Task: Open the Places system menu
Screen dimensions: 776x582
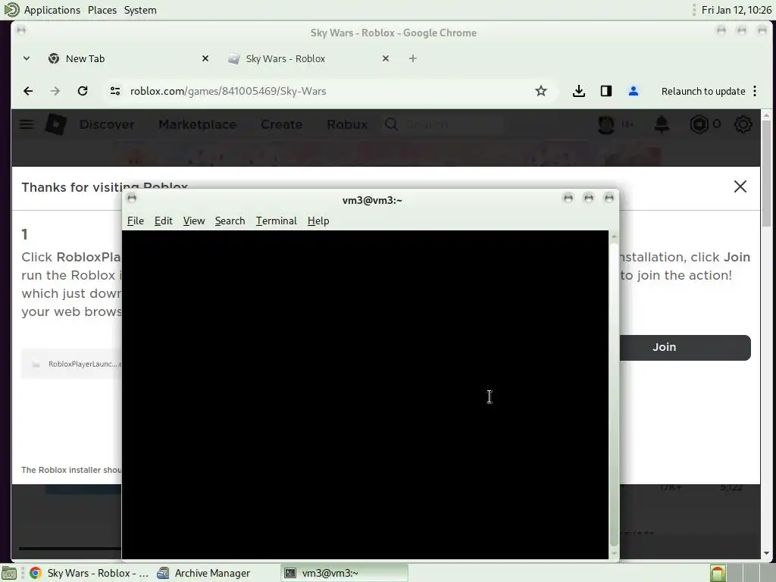Action: tap(102, 10)
